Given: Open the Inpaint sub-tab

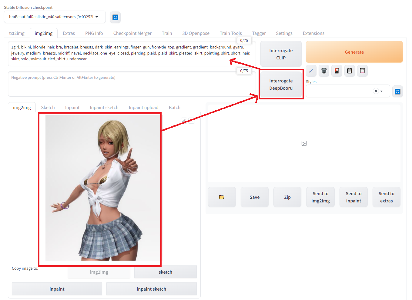Looking at the screenshot, I should click(72, 108).
